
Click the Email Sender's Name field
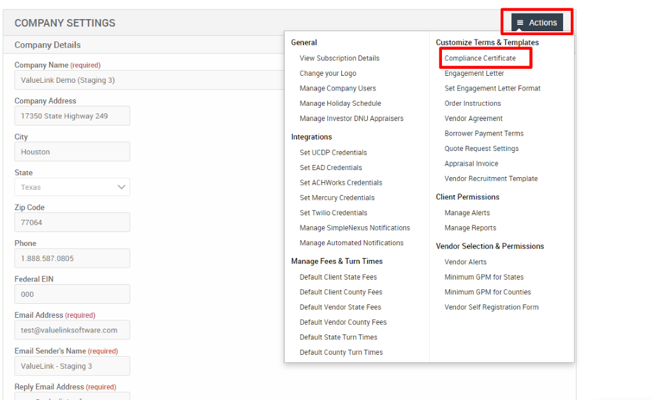tap(72, 366)
